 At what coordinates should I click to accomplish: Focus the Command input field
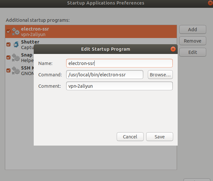coord(105,75)
